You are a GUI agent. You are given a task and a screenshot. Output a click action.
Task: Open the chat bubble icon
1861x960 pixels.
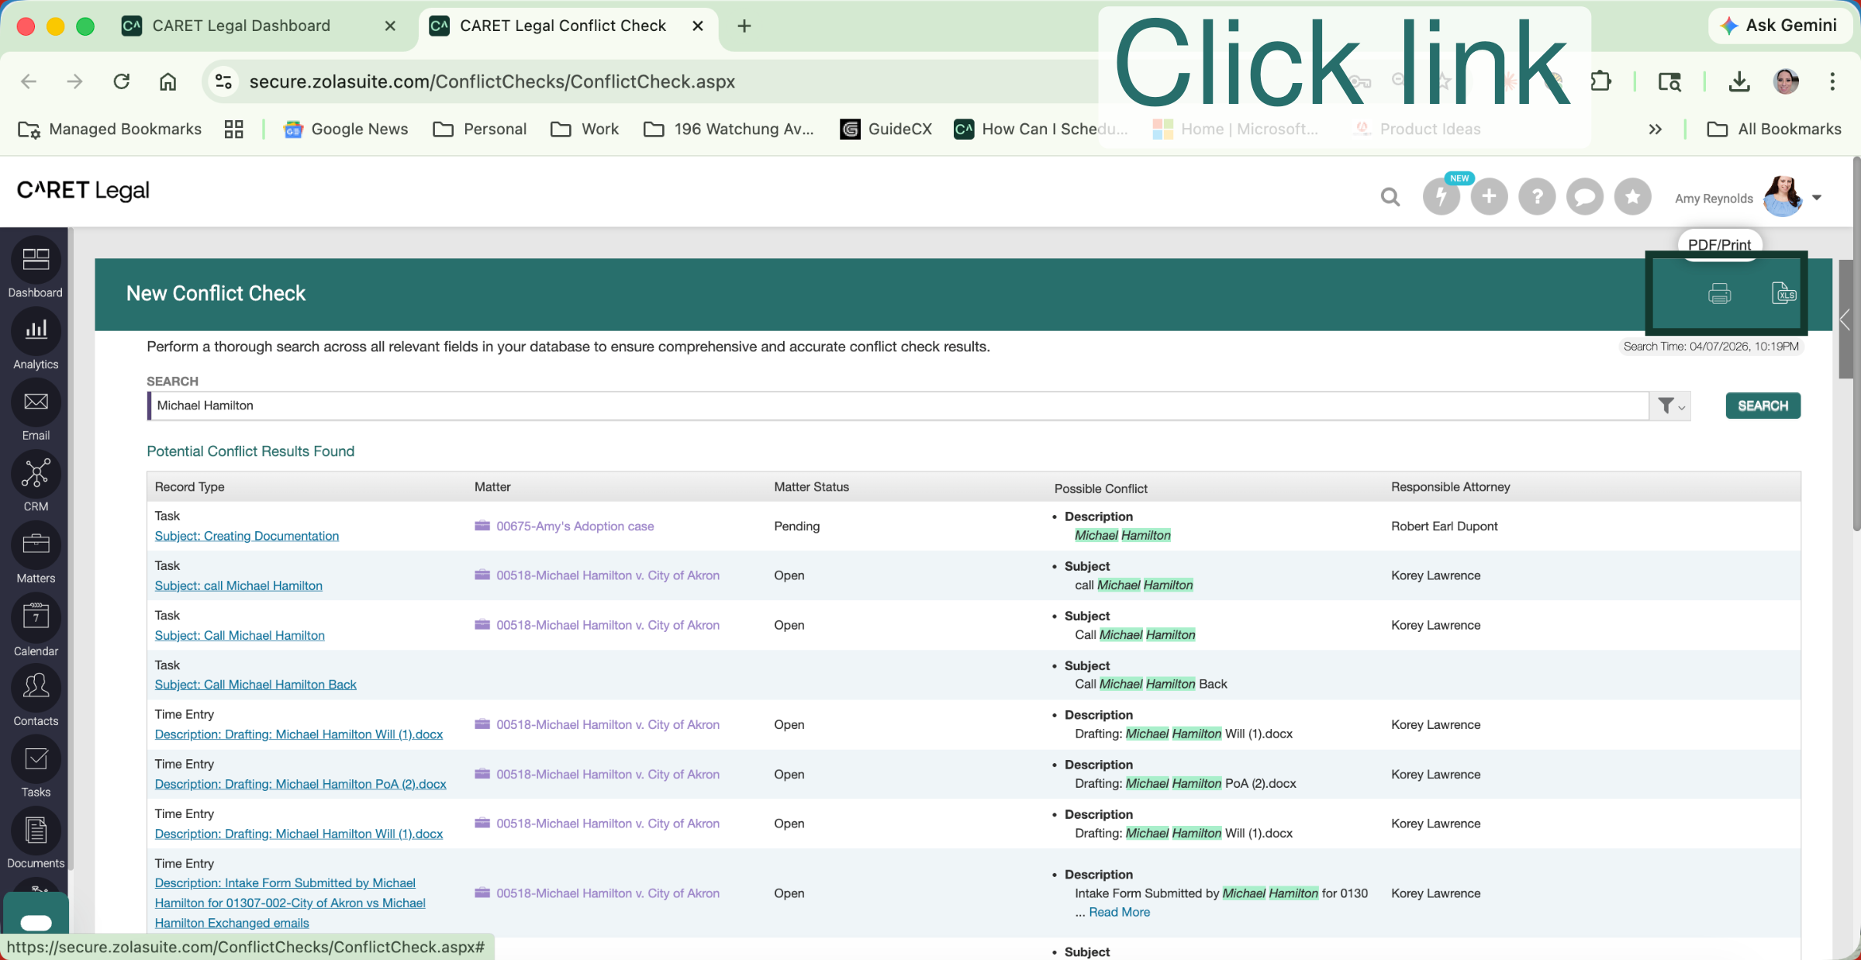(1585, 197)
